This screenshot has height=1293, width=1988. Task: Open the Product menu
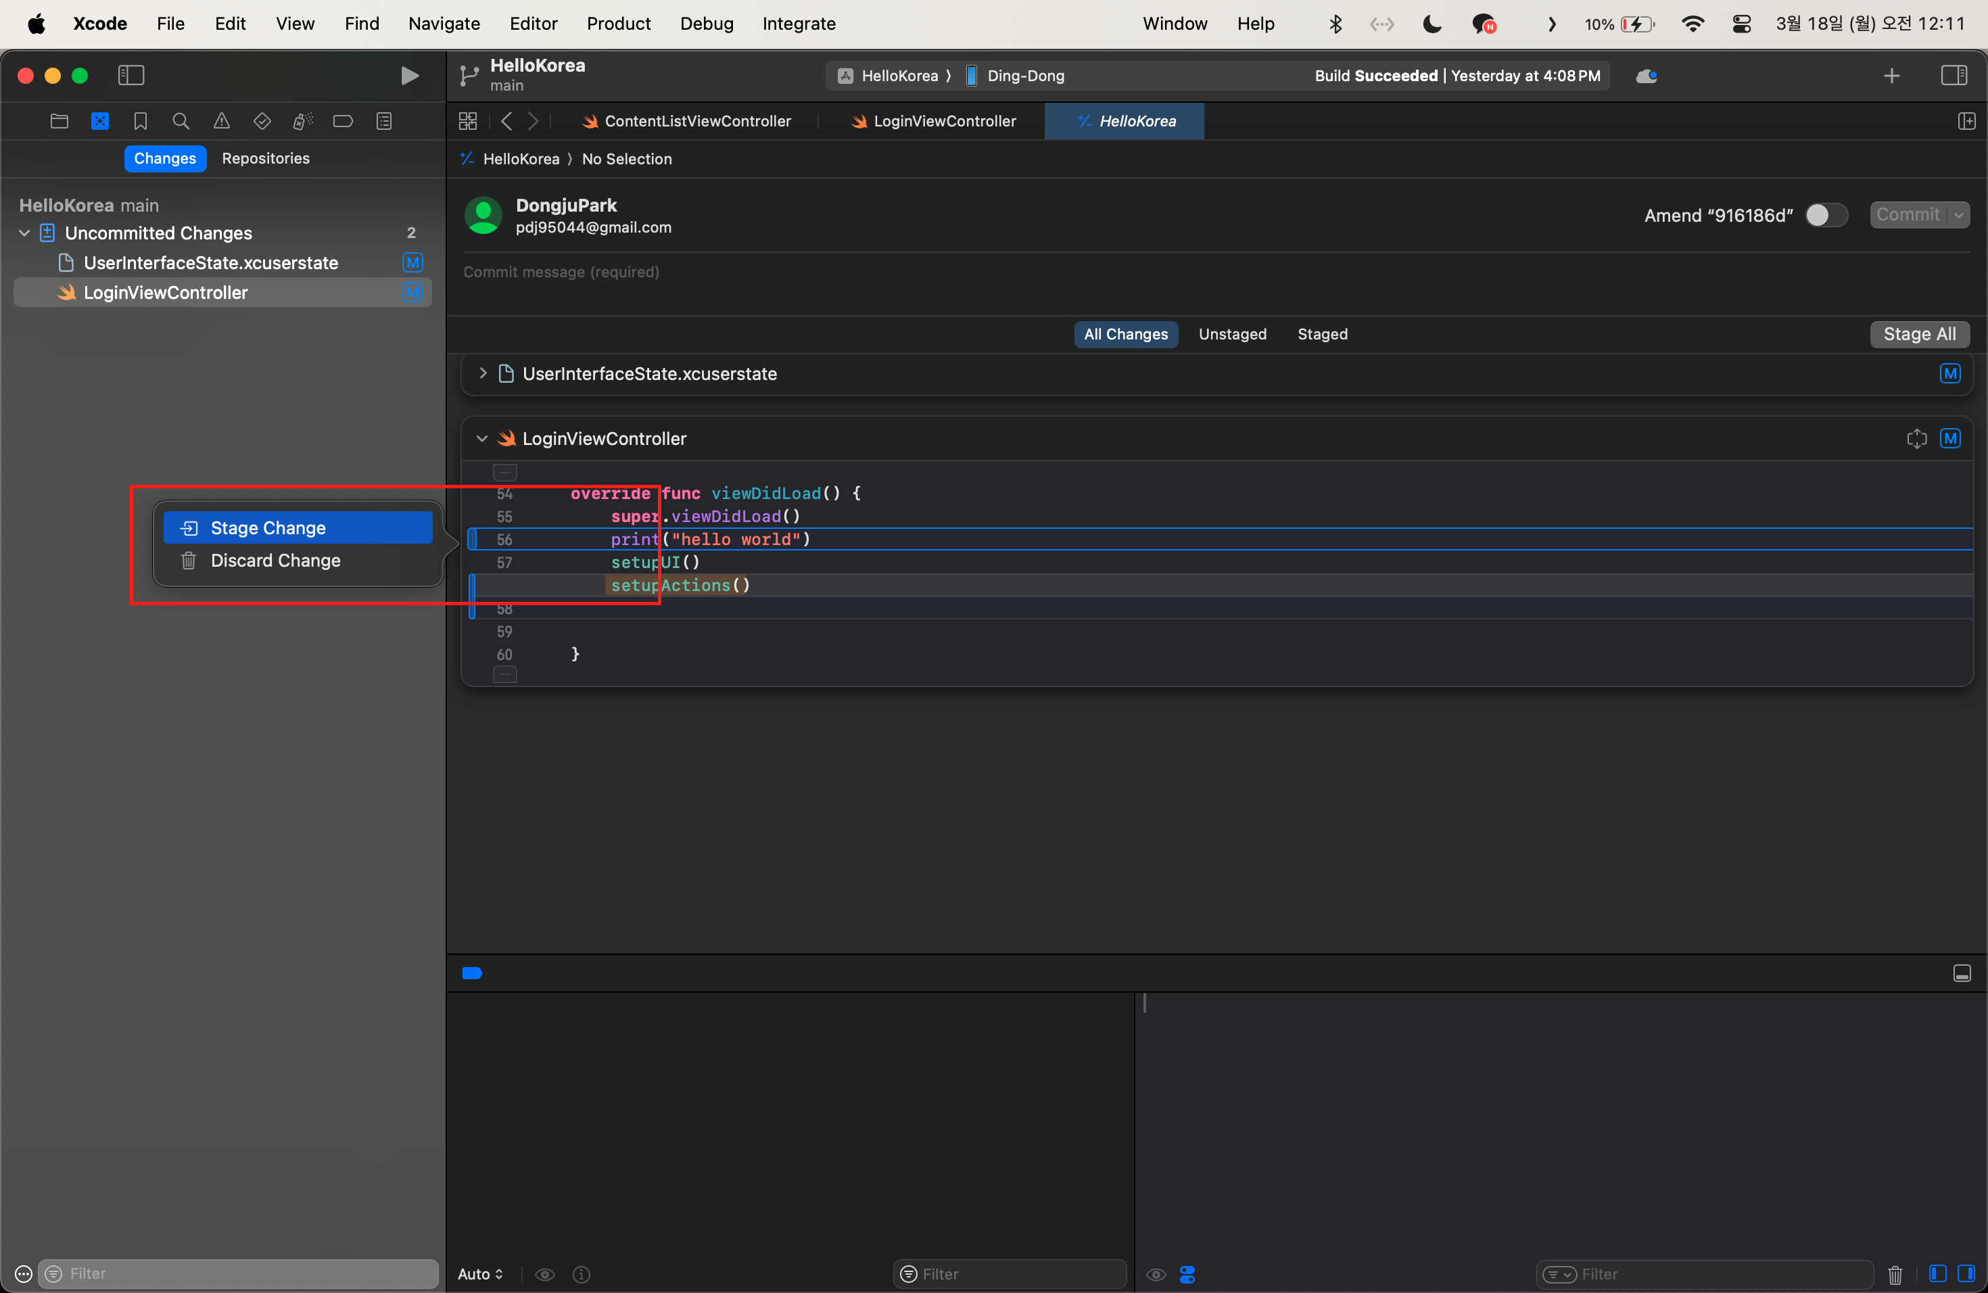(618, 24)
